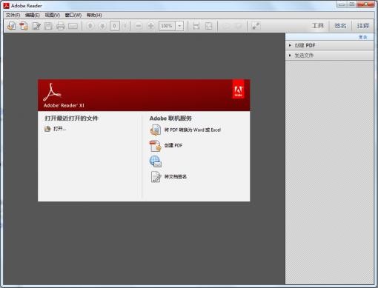Viewport: 378px width, 288px height.
Task: Click the page number field
Action: [115, 26]
